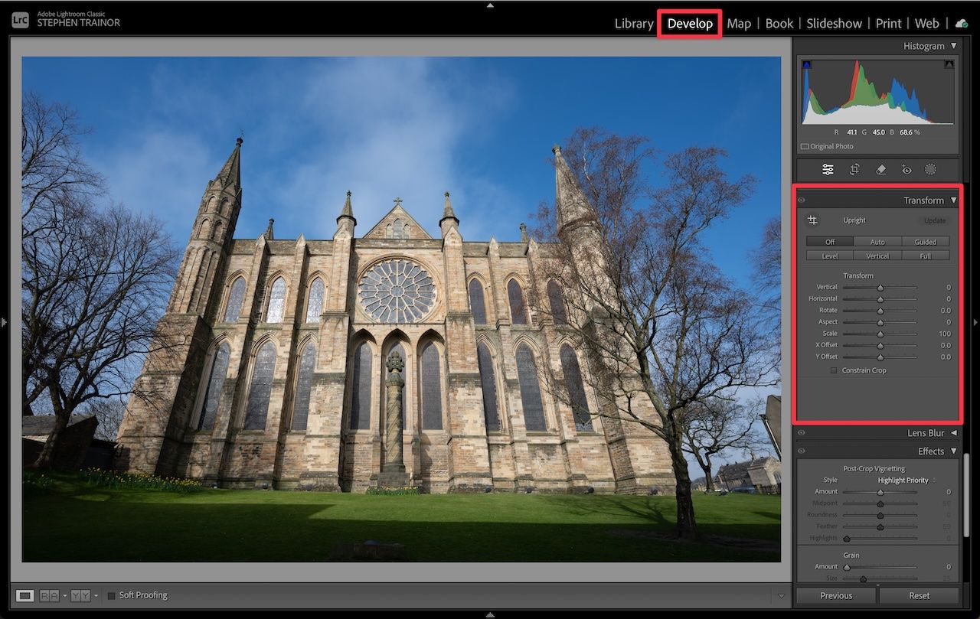980x619 pixels.
Task: Select the Edit sliders tool icon
Action: pyautogui.click(x=828, y=170)
